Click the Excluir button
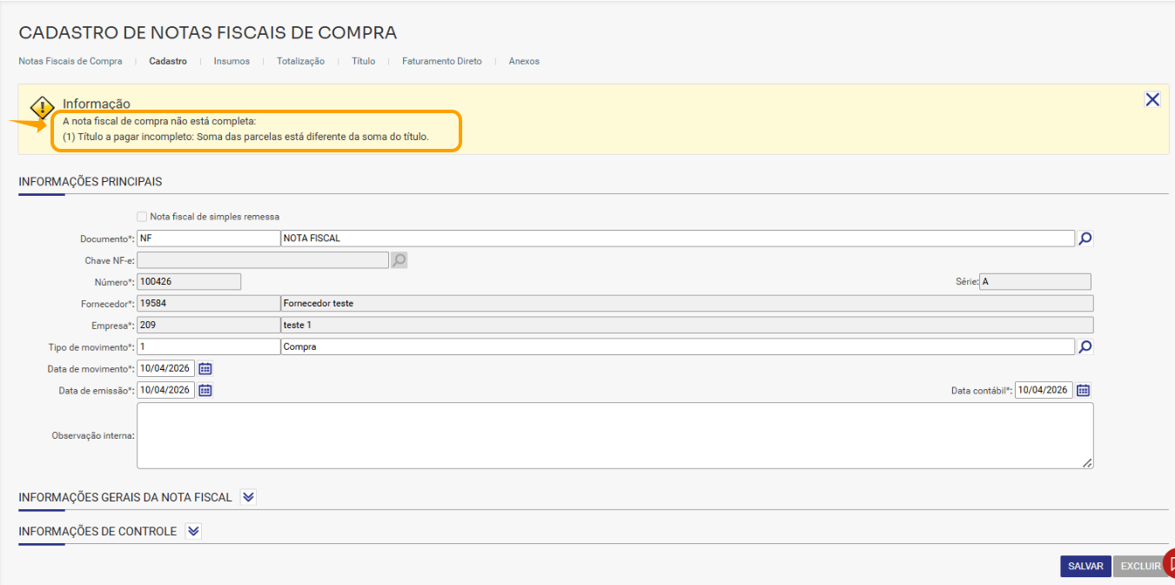 click(1138, 566)
